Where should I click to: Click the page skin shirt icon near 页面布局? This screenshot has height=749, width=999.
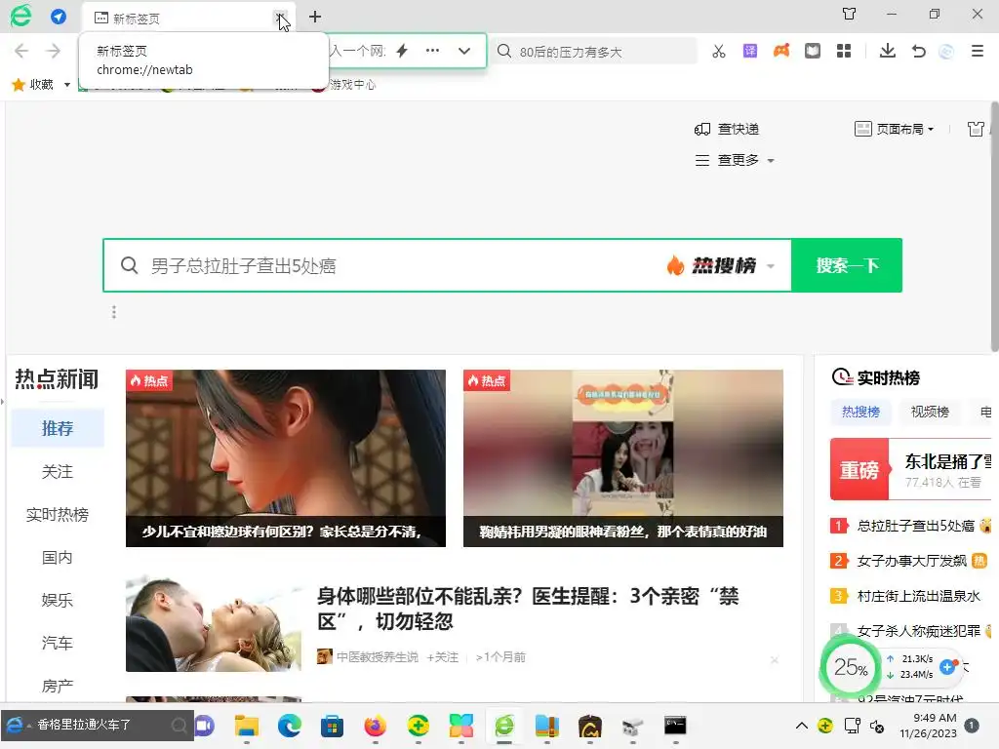point(976,130)
